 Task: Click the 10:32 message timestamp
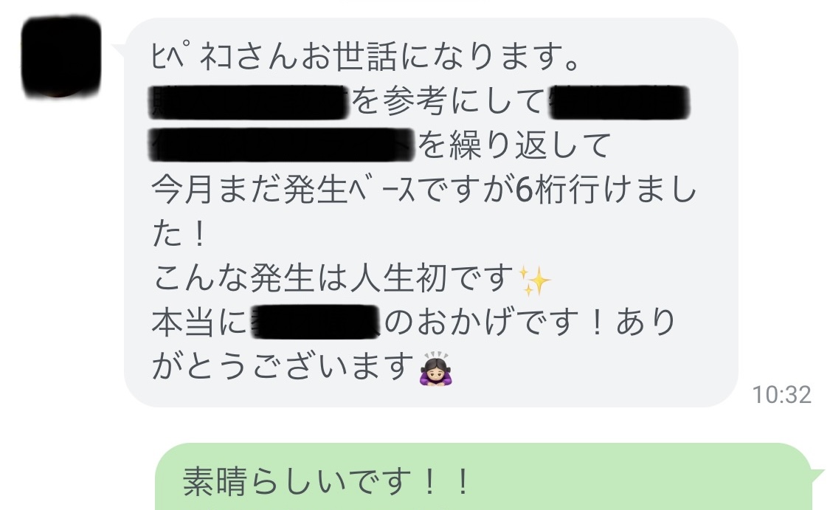[x=781, y=395]
